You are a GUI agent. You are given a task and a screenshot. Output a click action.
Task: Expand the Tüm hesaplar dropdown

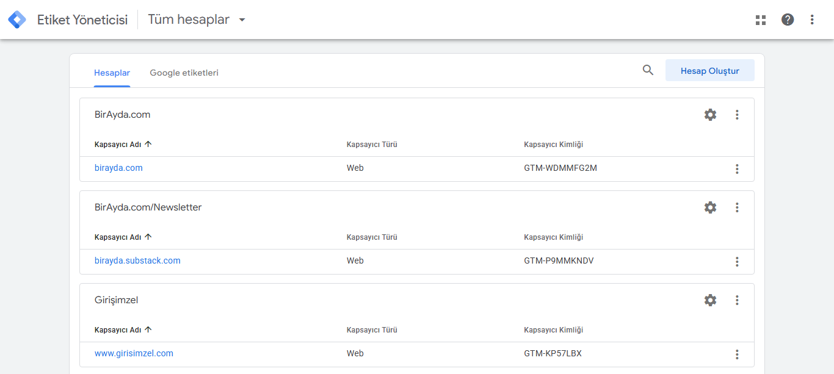[197, 20]
